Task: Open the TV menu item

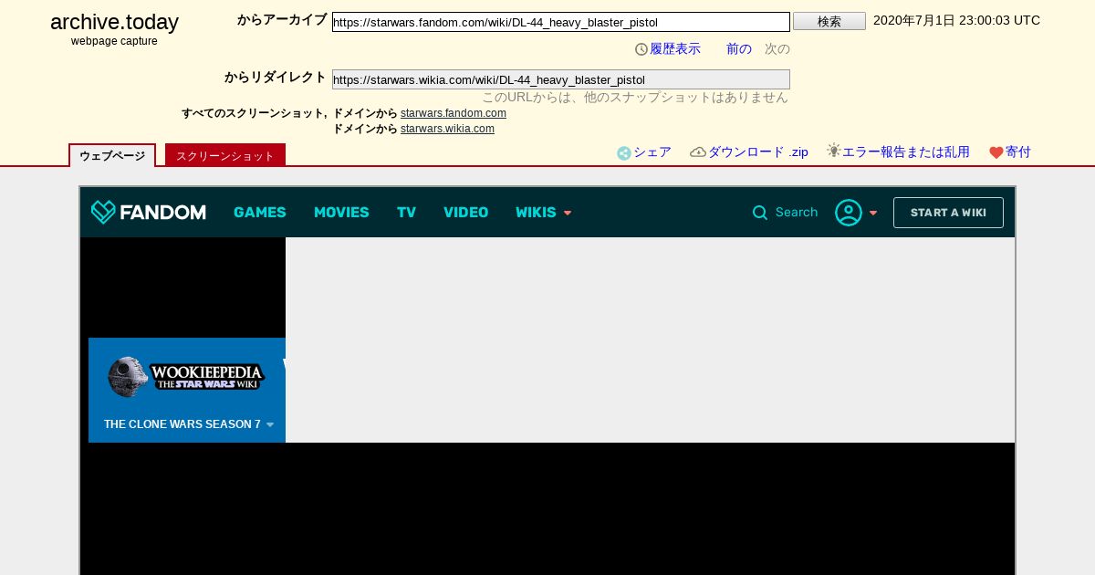Action: point(406,213)
